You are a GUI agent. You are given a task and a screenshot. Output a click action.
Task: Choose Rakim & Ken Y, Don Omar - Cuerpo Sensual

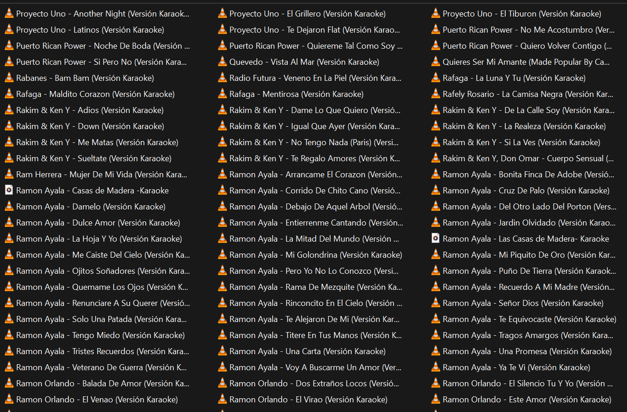pyautogui.click(x=528, y=158)
